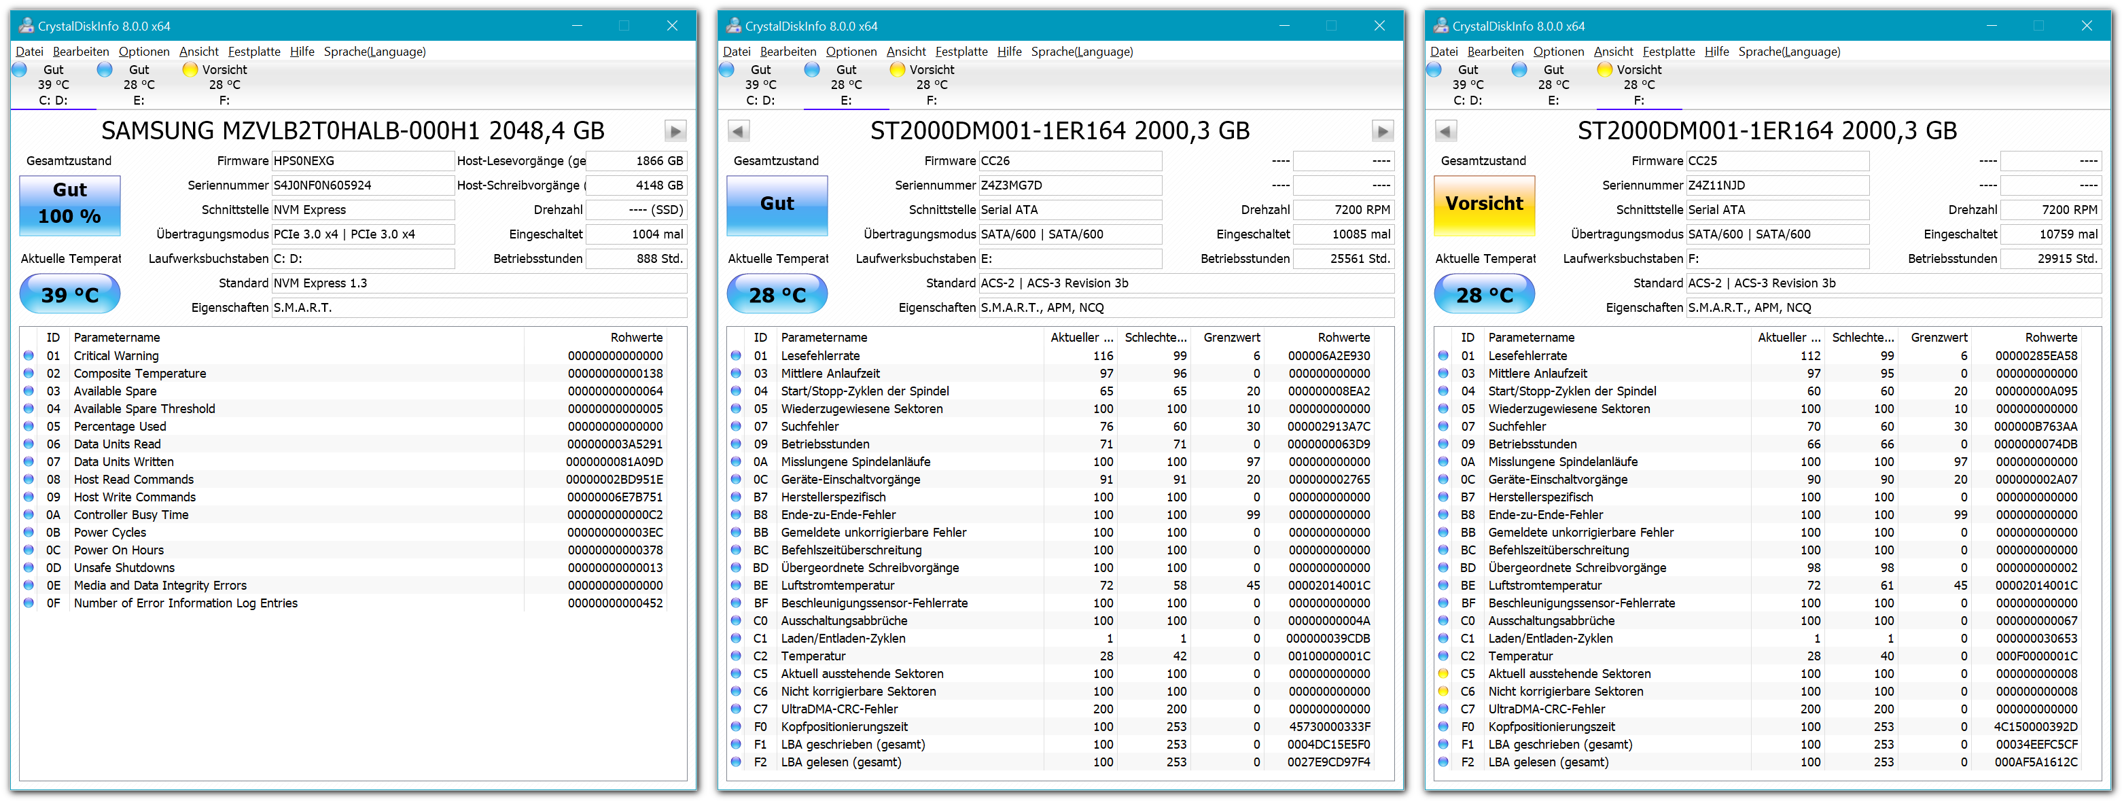Image resolution: width=2122 pixels, height=801 pixels.
Task: Click Eigenschaften field in right window
Action: [x=1894, y=308]
